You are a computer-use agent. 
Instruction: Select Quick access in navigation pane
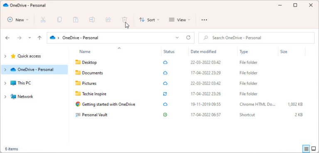tap(29, 56)
